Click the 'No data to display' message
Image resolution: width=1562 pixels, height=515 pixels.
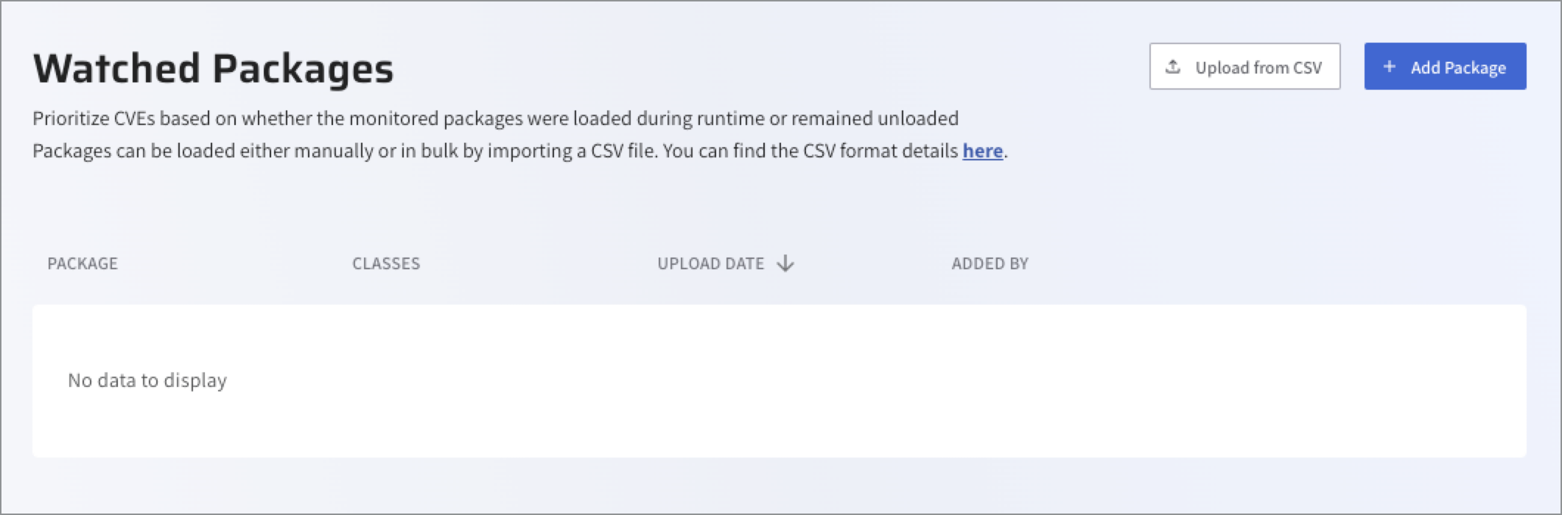point(147,380)
